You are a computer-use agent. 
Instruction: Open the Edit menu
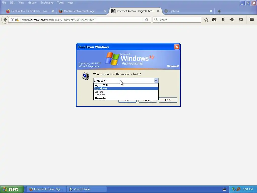click(12, 3)
